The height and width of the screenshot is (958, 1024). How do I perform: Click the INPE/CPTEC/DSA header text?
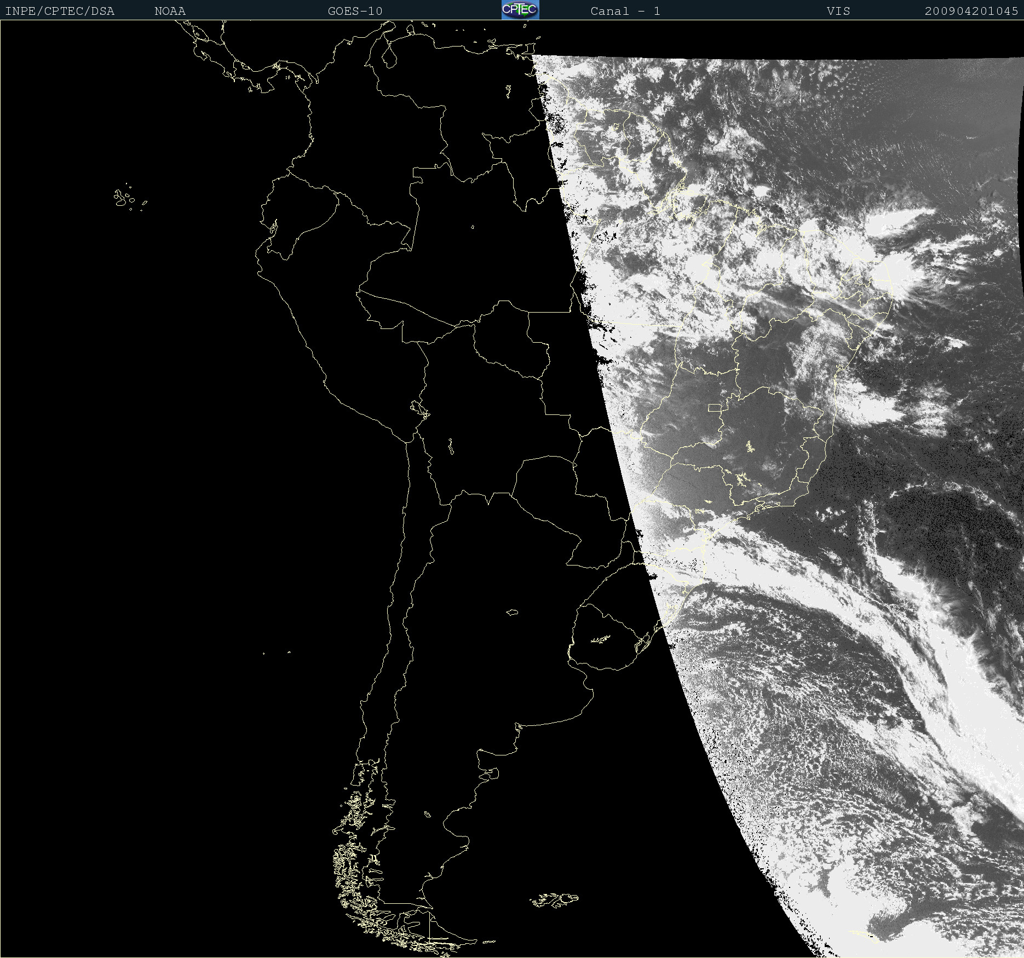[x=60, y=11]
